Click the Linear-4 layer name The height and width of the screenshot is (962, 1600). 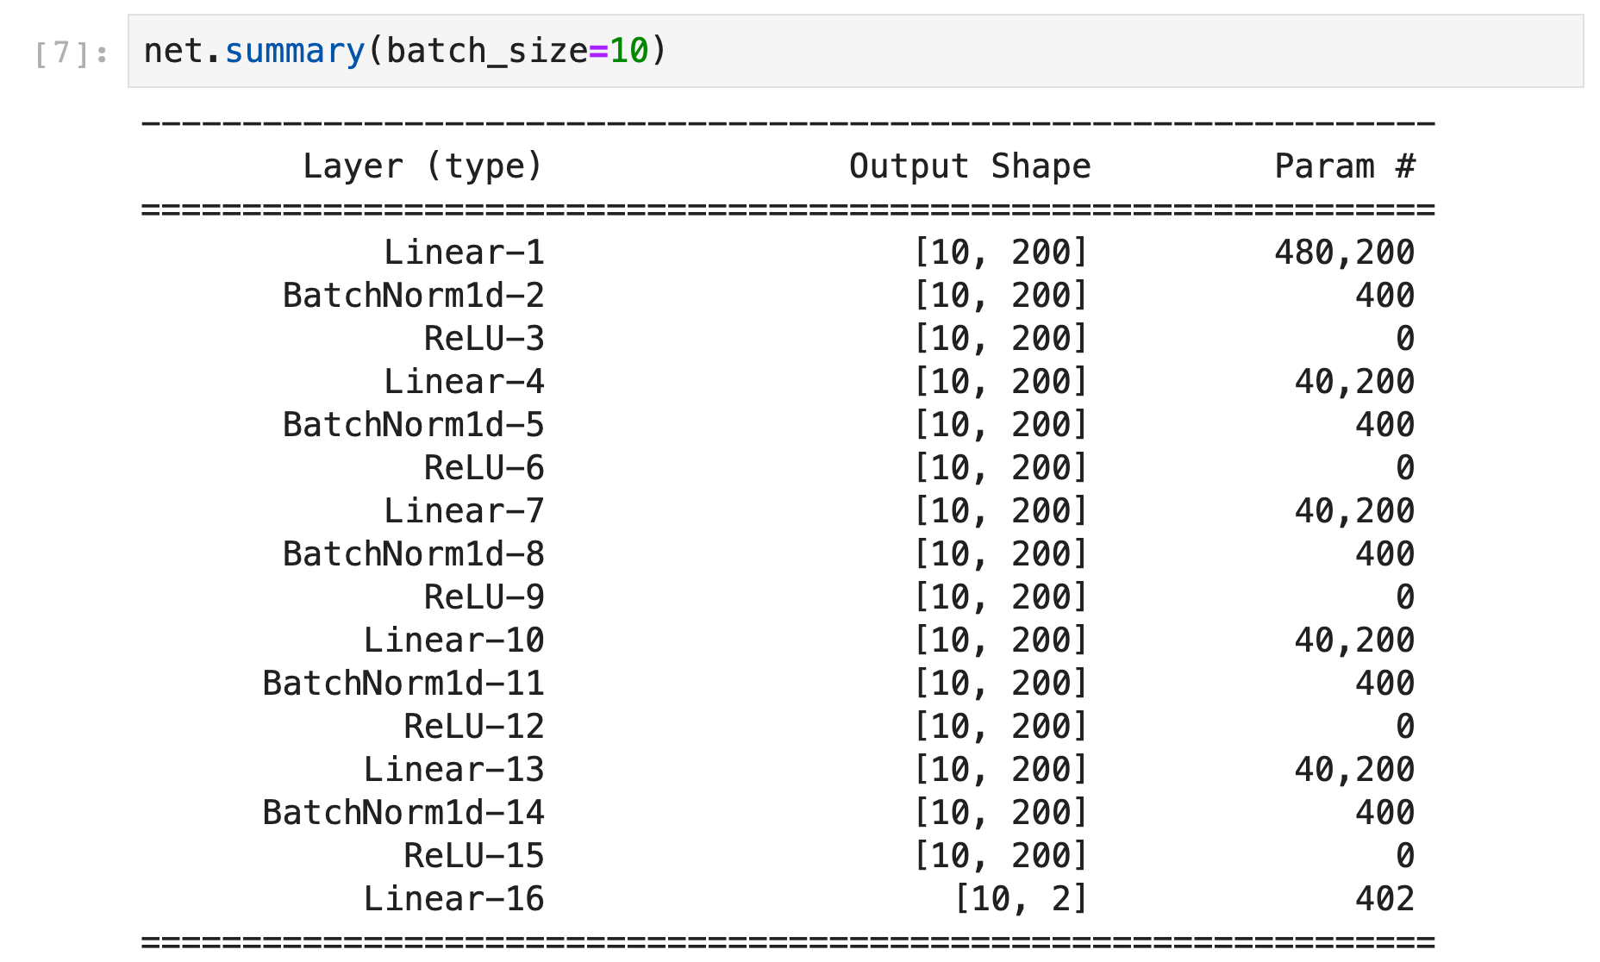pyautogui.click(x=464, y=382)
